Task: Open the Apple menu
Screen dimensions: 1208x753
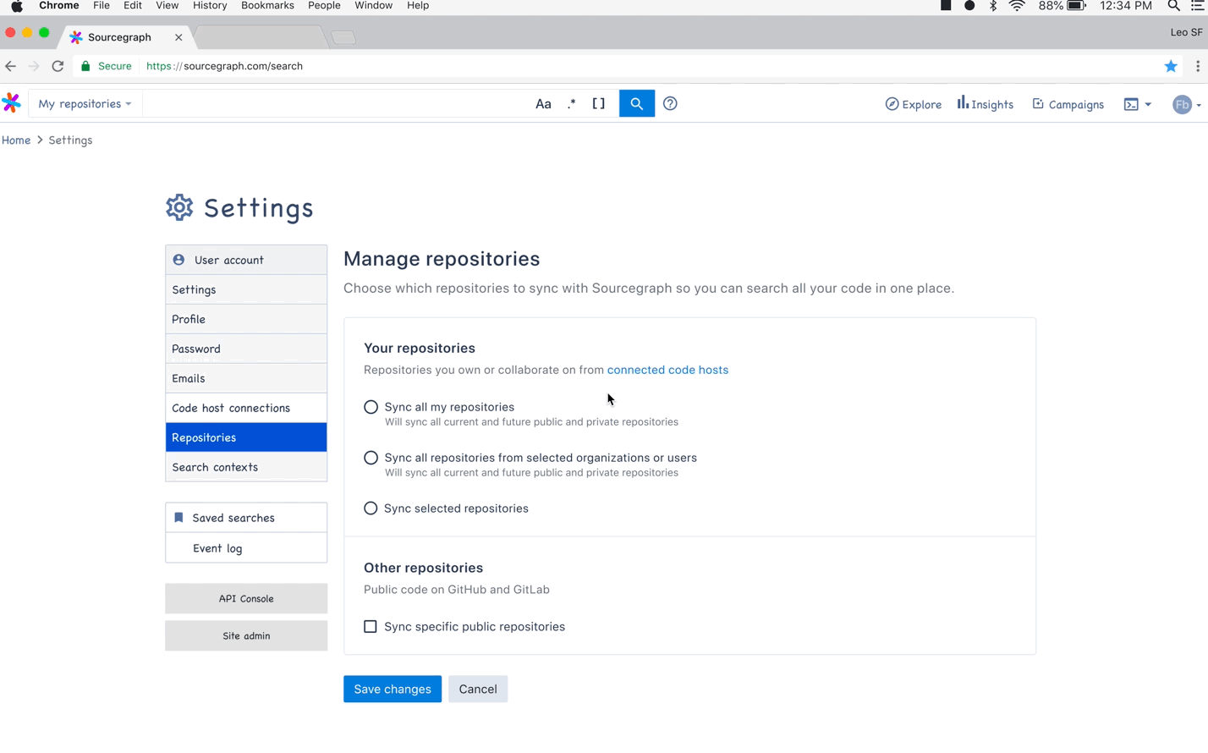Action: 17,6
